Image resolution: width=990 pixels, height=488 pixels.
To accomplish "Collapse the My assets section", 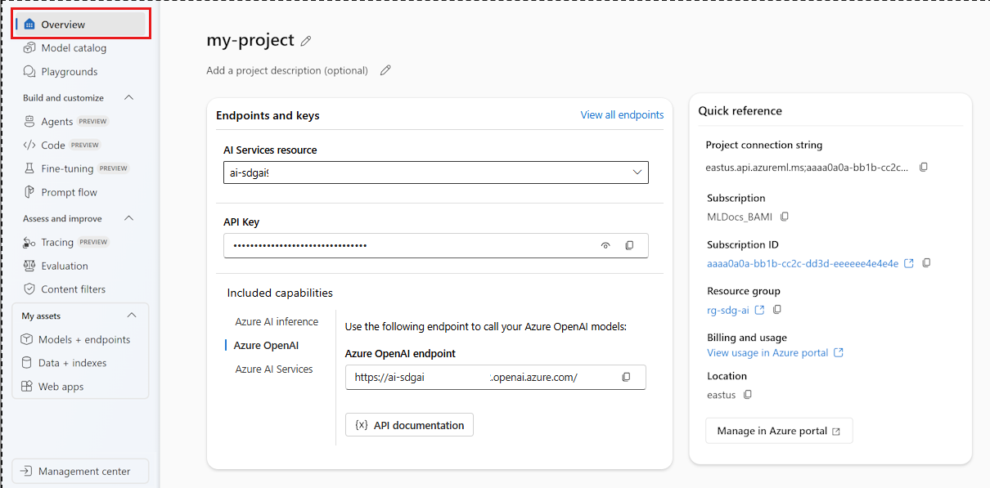I will tap(132, 316).
